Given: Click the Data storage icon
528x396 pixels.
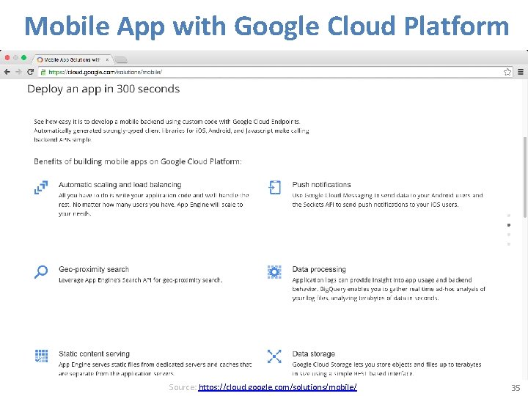Looking at the screenshot, I should pos(274,356).
